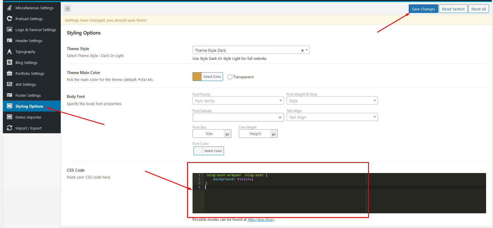
Task: Toggle the Transparent checkbox
Action: point(230,77)
